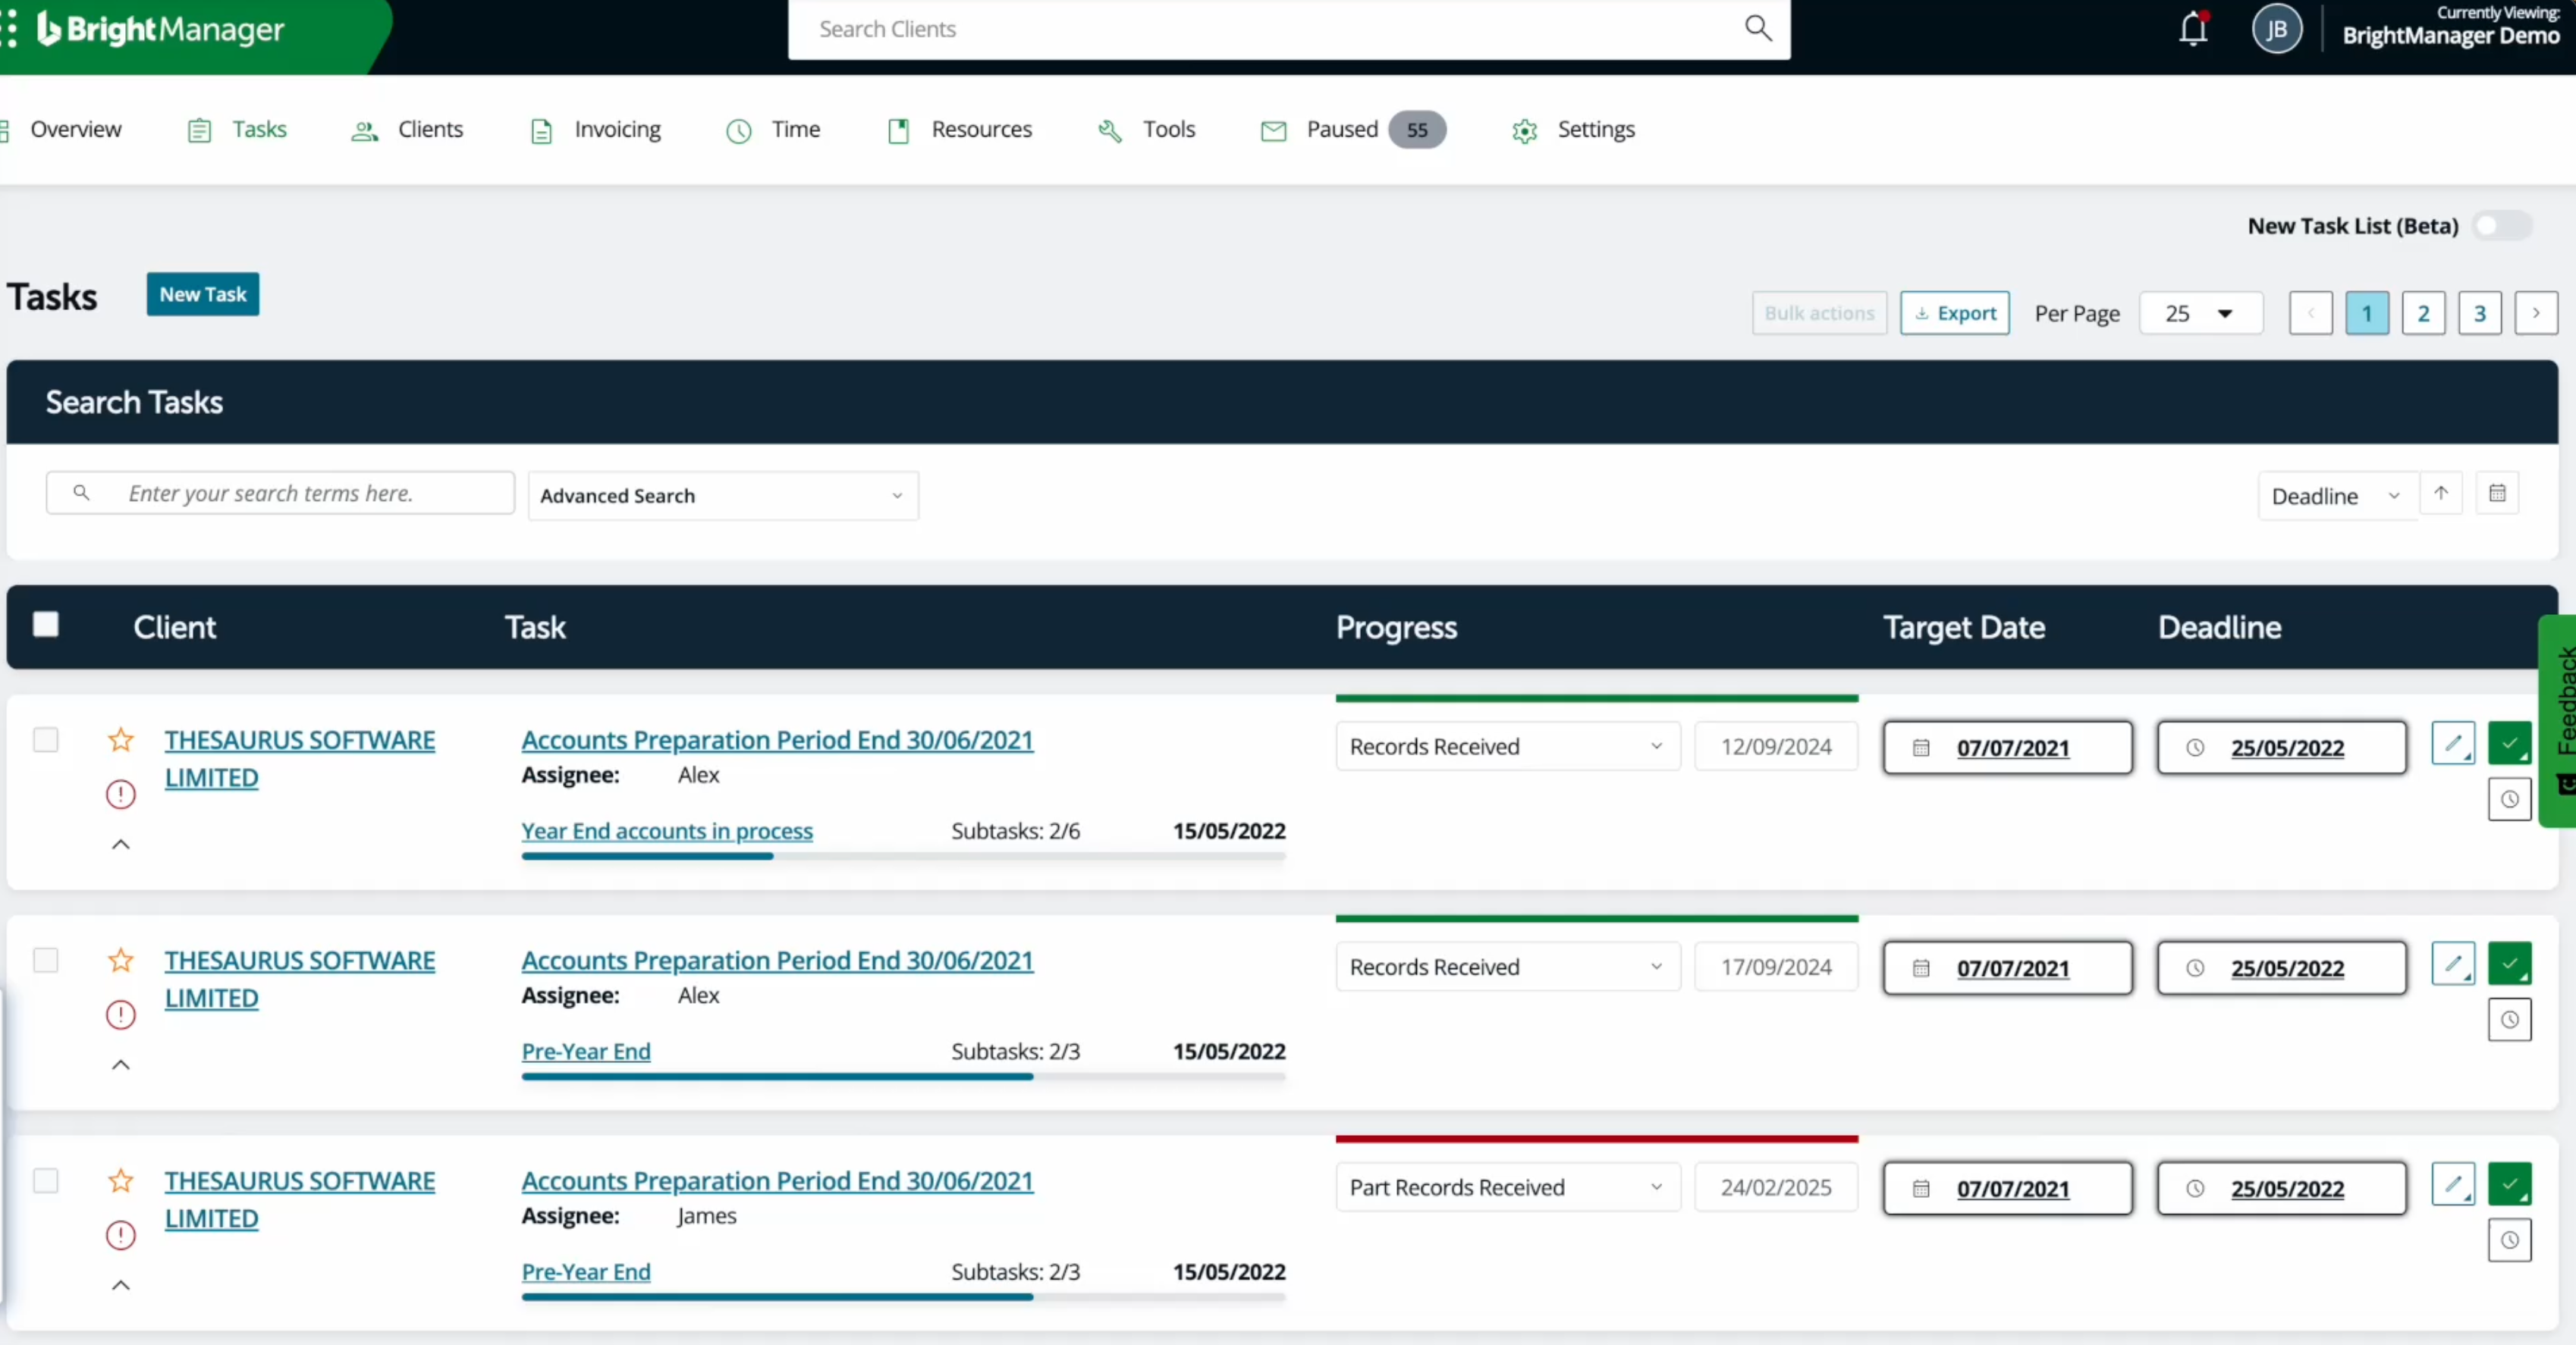Enable the New Task List (Beta) toggle

tap(2500, 226)
